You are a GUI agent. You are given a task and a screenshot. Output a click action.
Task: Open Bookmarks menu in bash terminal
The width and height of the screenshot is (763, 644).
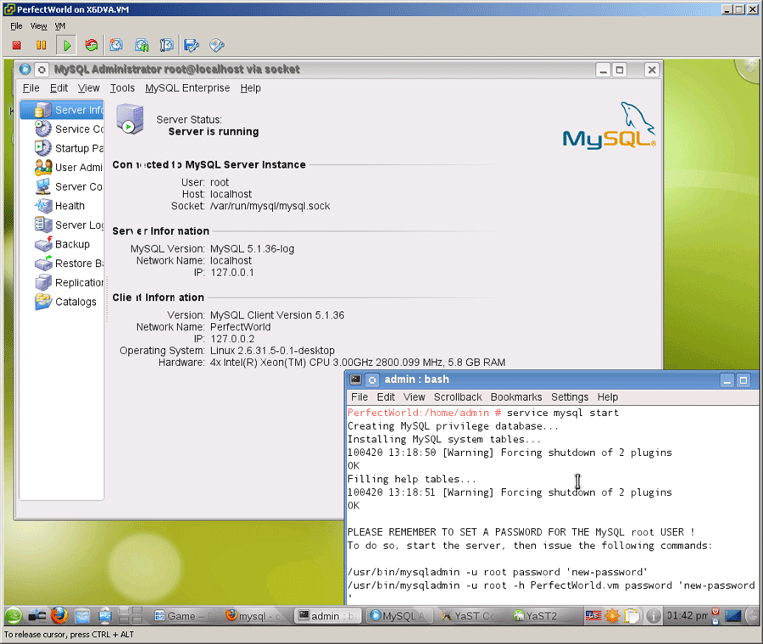pyautogui.click(x=516, y=397)
